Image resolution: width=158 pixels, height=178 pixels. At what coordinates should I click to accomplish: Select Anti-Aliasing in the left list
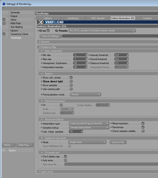[17, 27]
